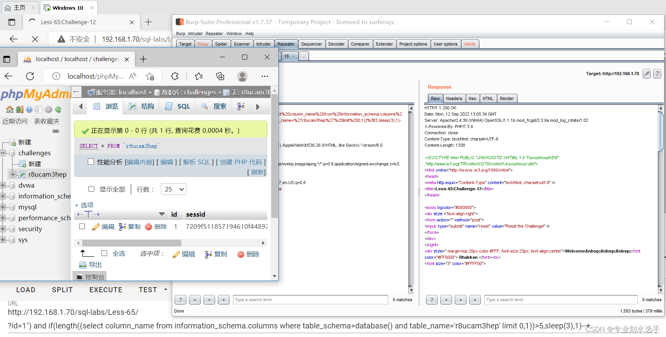Screen dimensions: 666x337
Task: Toggle the profiling checkbox
Action: [x=91, y=161]
